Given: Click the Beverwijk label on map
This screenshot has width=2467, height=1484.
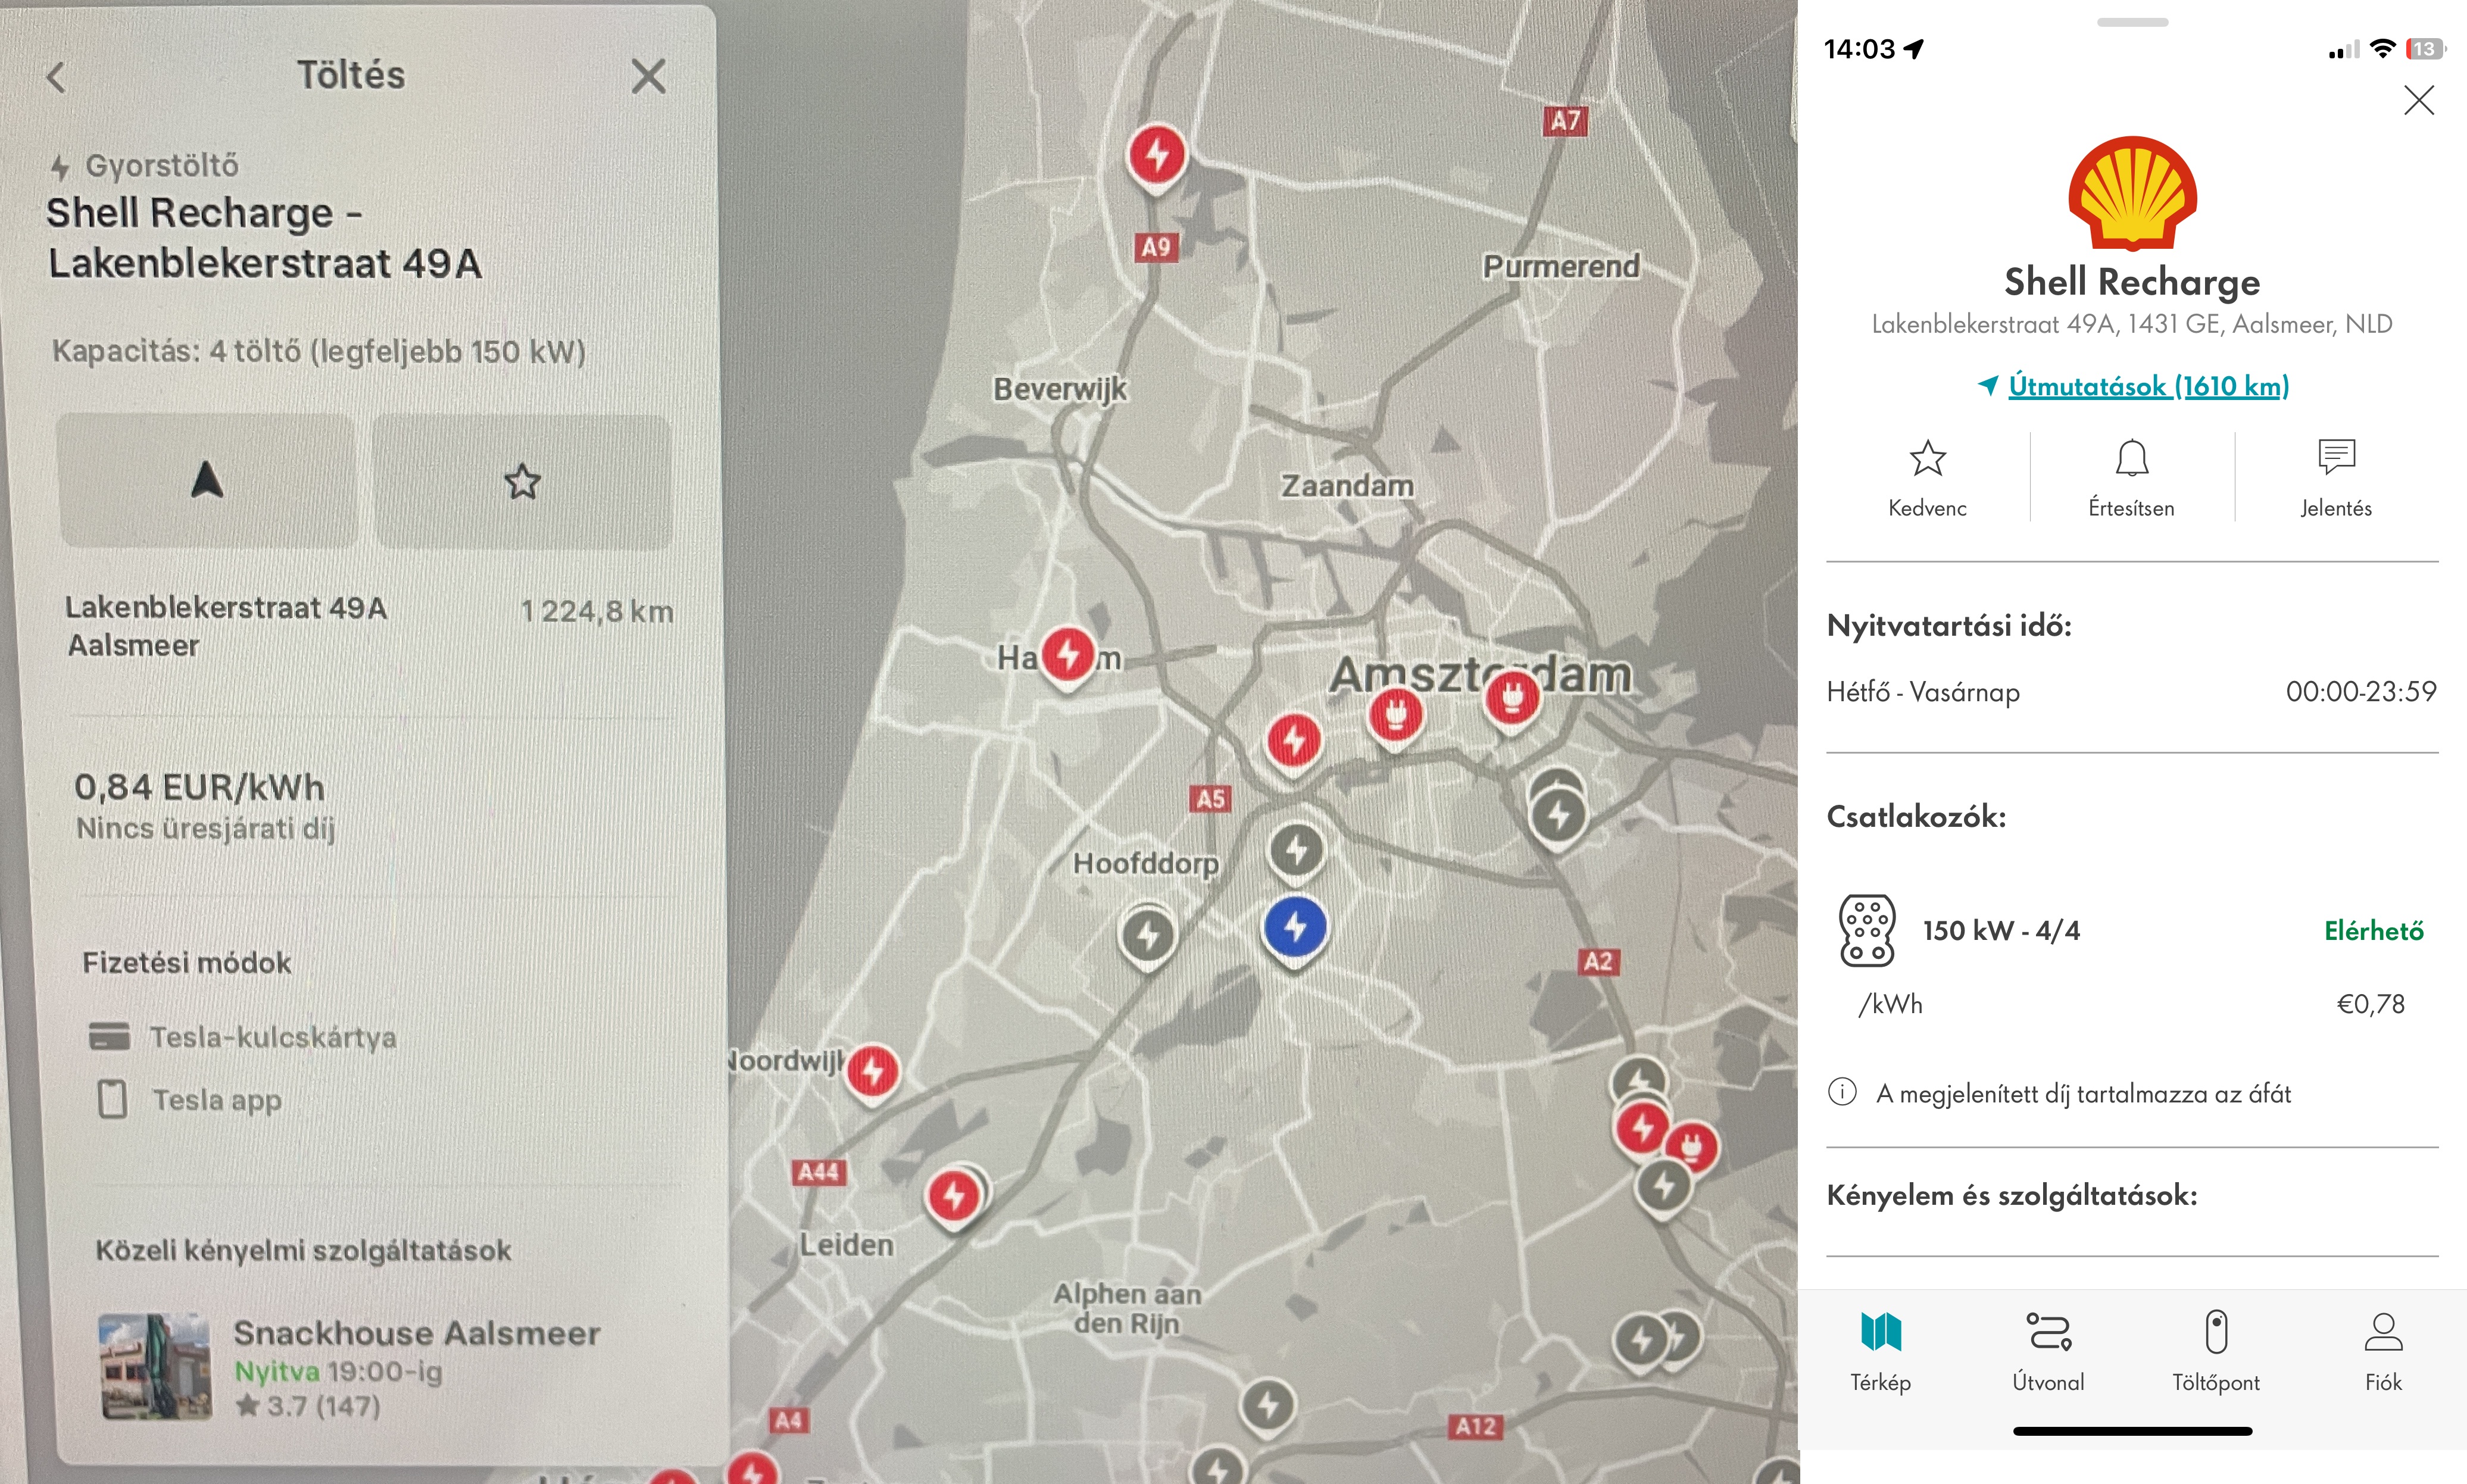Looking at the screenshot, I should 1059,389.
